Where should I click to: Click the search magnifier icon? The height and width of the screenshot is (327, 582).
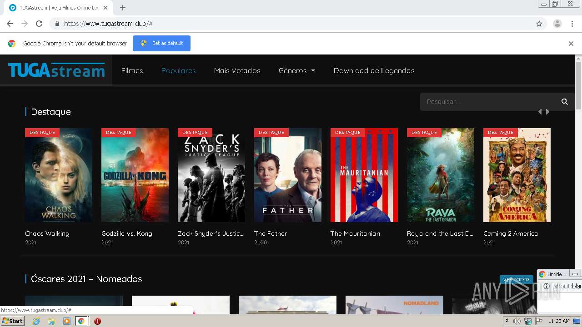tap(565, 102)
